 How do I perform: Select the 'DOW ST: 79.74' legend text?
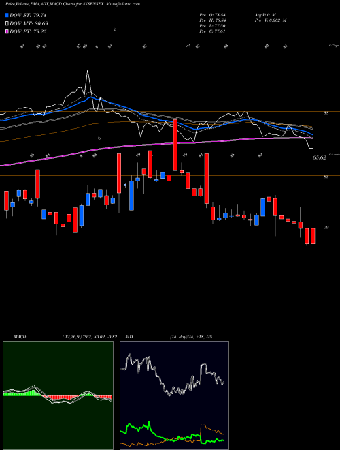(28, 15)
